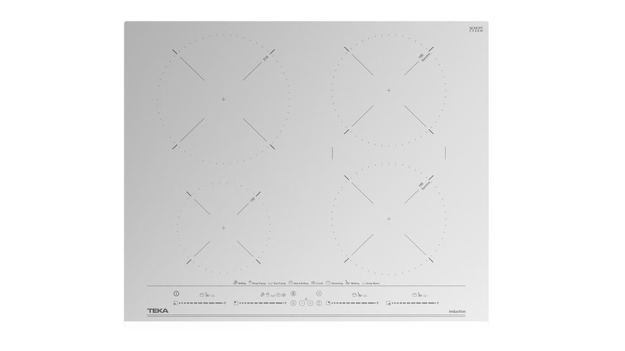Image resolution: width=625 pixels, height=351 pixels.
Task: Select the Deep Frying icon in the legend
Action: 250,283
